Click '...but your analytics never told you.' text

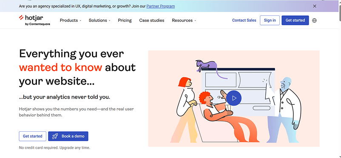[65, 97]
